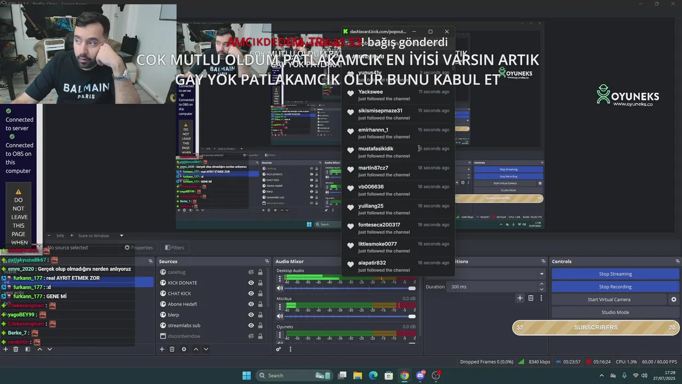Image resolution: width=682 pixels, height=384 pixels.
Task: Open the OBS icon on the taskbar
Action: coord(436,375)
